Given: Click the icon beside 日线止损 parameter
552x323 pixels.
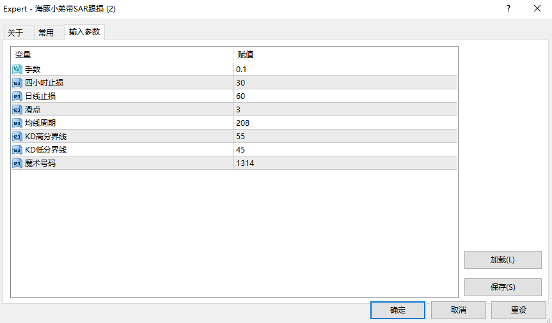Looking at the screenshot, I should pos(17,96).
